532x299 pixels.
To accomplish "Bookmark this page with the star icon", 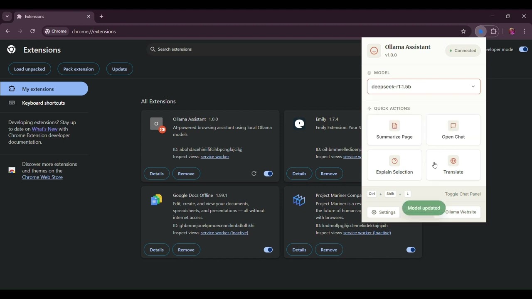I will (463, 32).
